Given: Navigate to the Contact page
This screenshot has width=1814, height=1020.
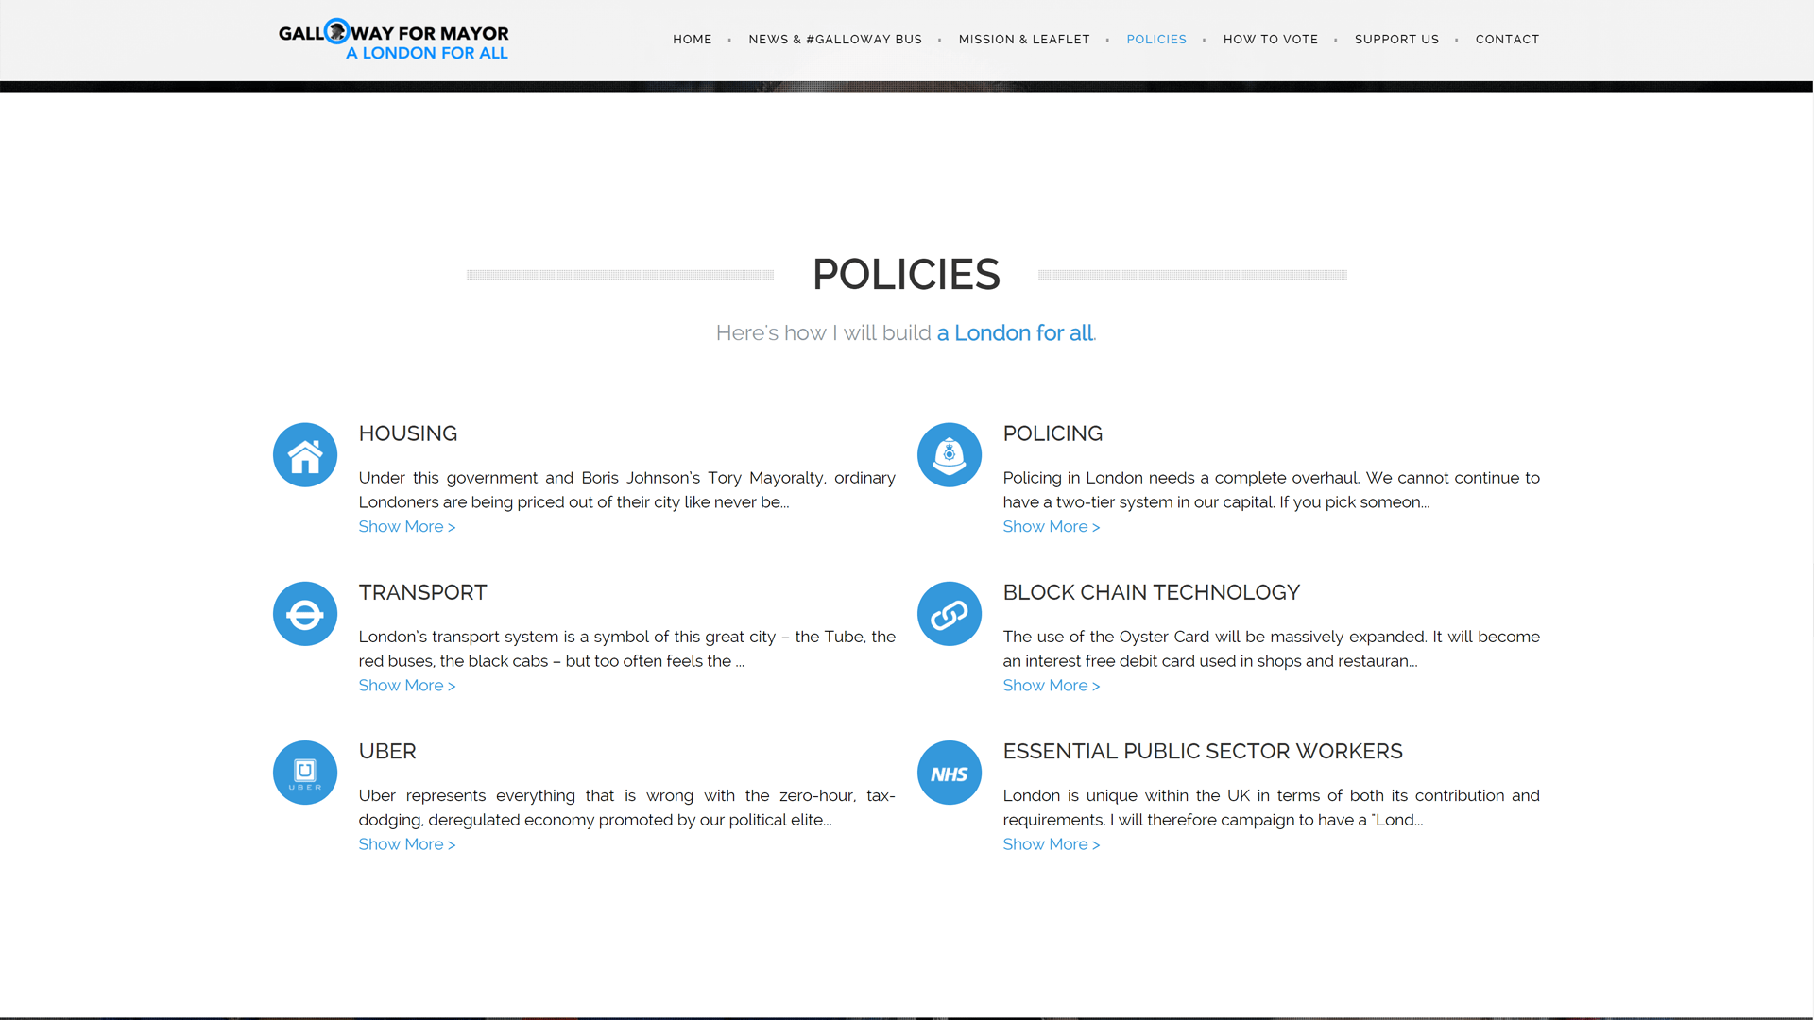Looking at the screenshot, I should [1507, 40].
